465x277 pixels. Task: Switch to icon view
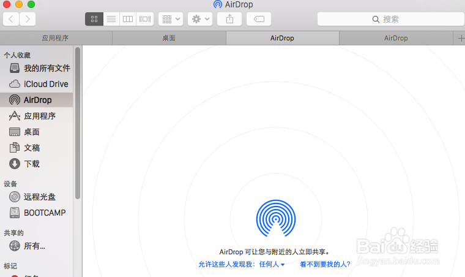94,19
